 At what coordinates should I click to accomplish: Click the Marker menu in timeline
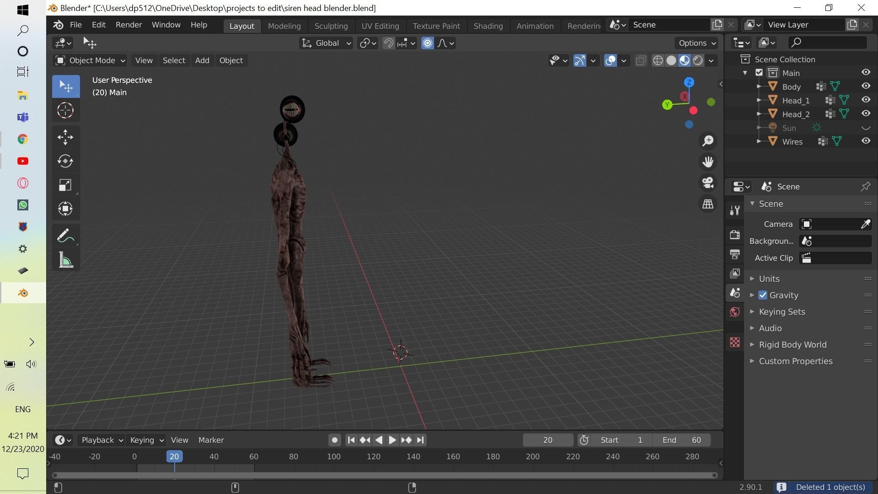click(211, 440)
